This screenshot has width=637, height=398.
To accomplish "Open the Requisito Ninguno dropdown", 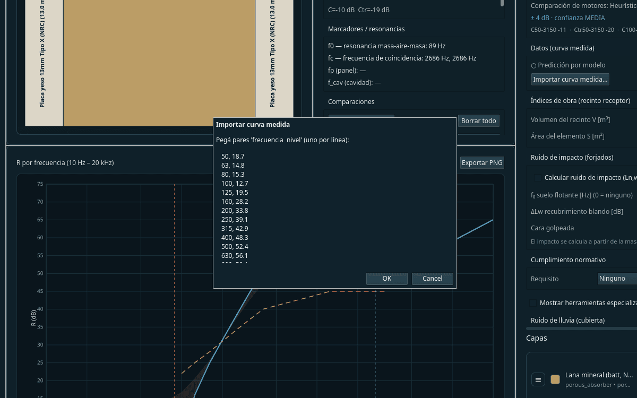I will [x=617, y=279].
